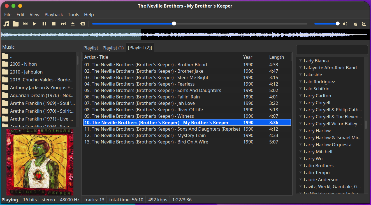
Task: Switch to the Playlist (1) tab
Action: pyautogui.click(x=113, y=48)
